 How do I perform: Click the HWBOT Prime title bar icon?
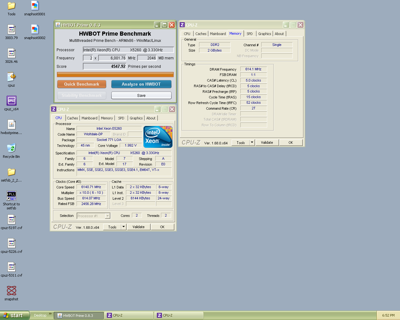point(58,25)
